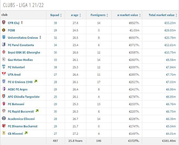
Task: Click the Gaz Metan Medias crest
Action: 4,59
